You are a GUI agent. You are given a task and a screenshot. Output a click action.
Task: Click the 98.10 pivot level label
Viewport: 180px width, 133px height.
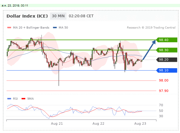[167, 70]
